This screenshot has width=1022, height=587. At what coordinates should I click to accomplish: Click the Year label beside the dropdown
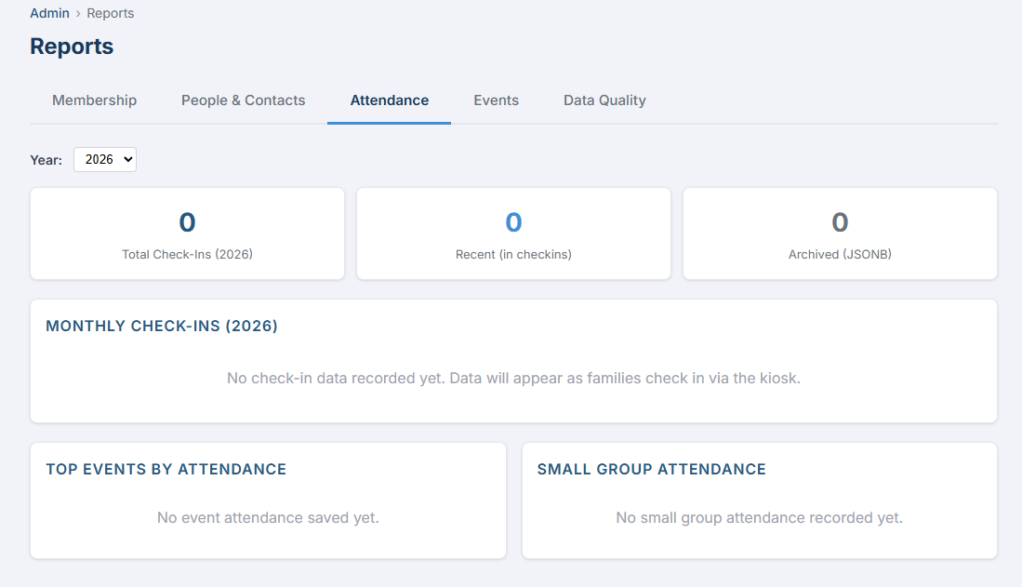pyautogui.click(x=46, y=159)
